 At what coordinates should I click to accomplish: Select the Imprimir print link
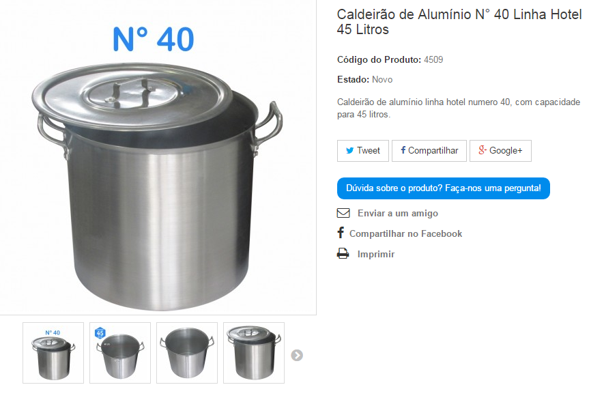point(375,255)
